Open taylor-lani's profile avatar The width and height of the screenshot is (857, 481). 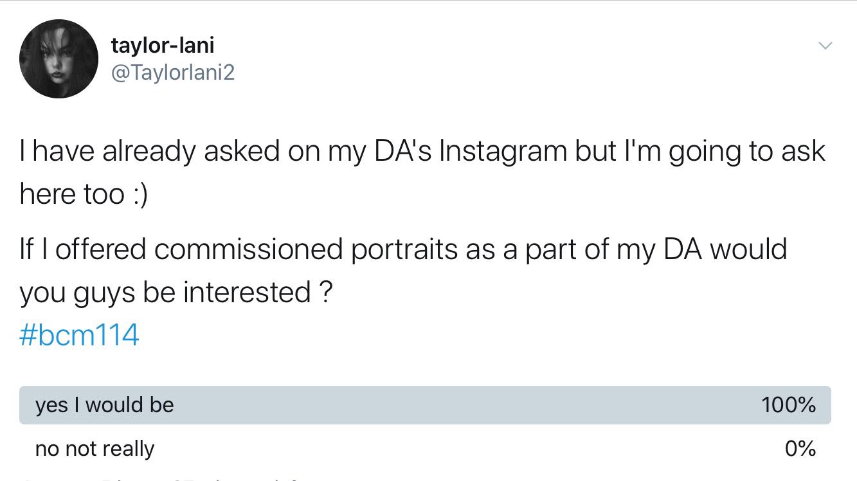click(59, 59)
